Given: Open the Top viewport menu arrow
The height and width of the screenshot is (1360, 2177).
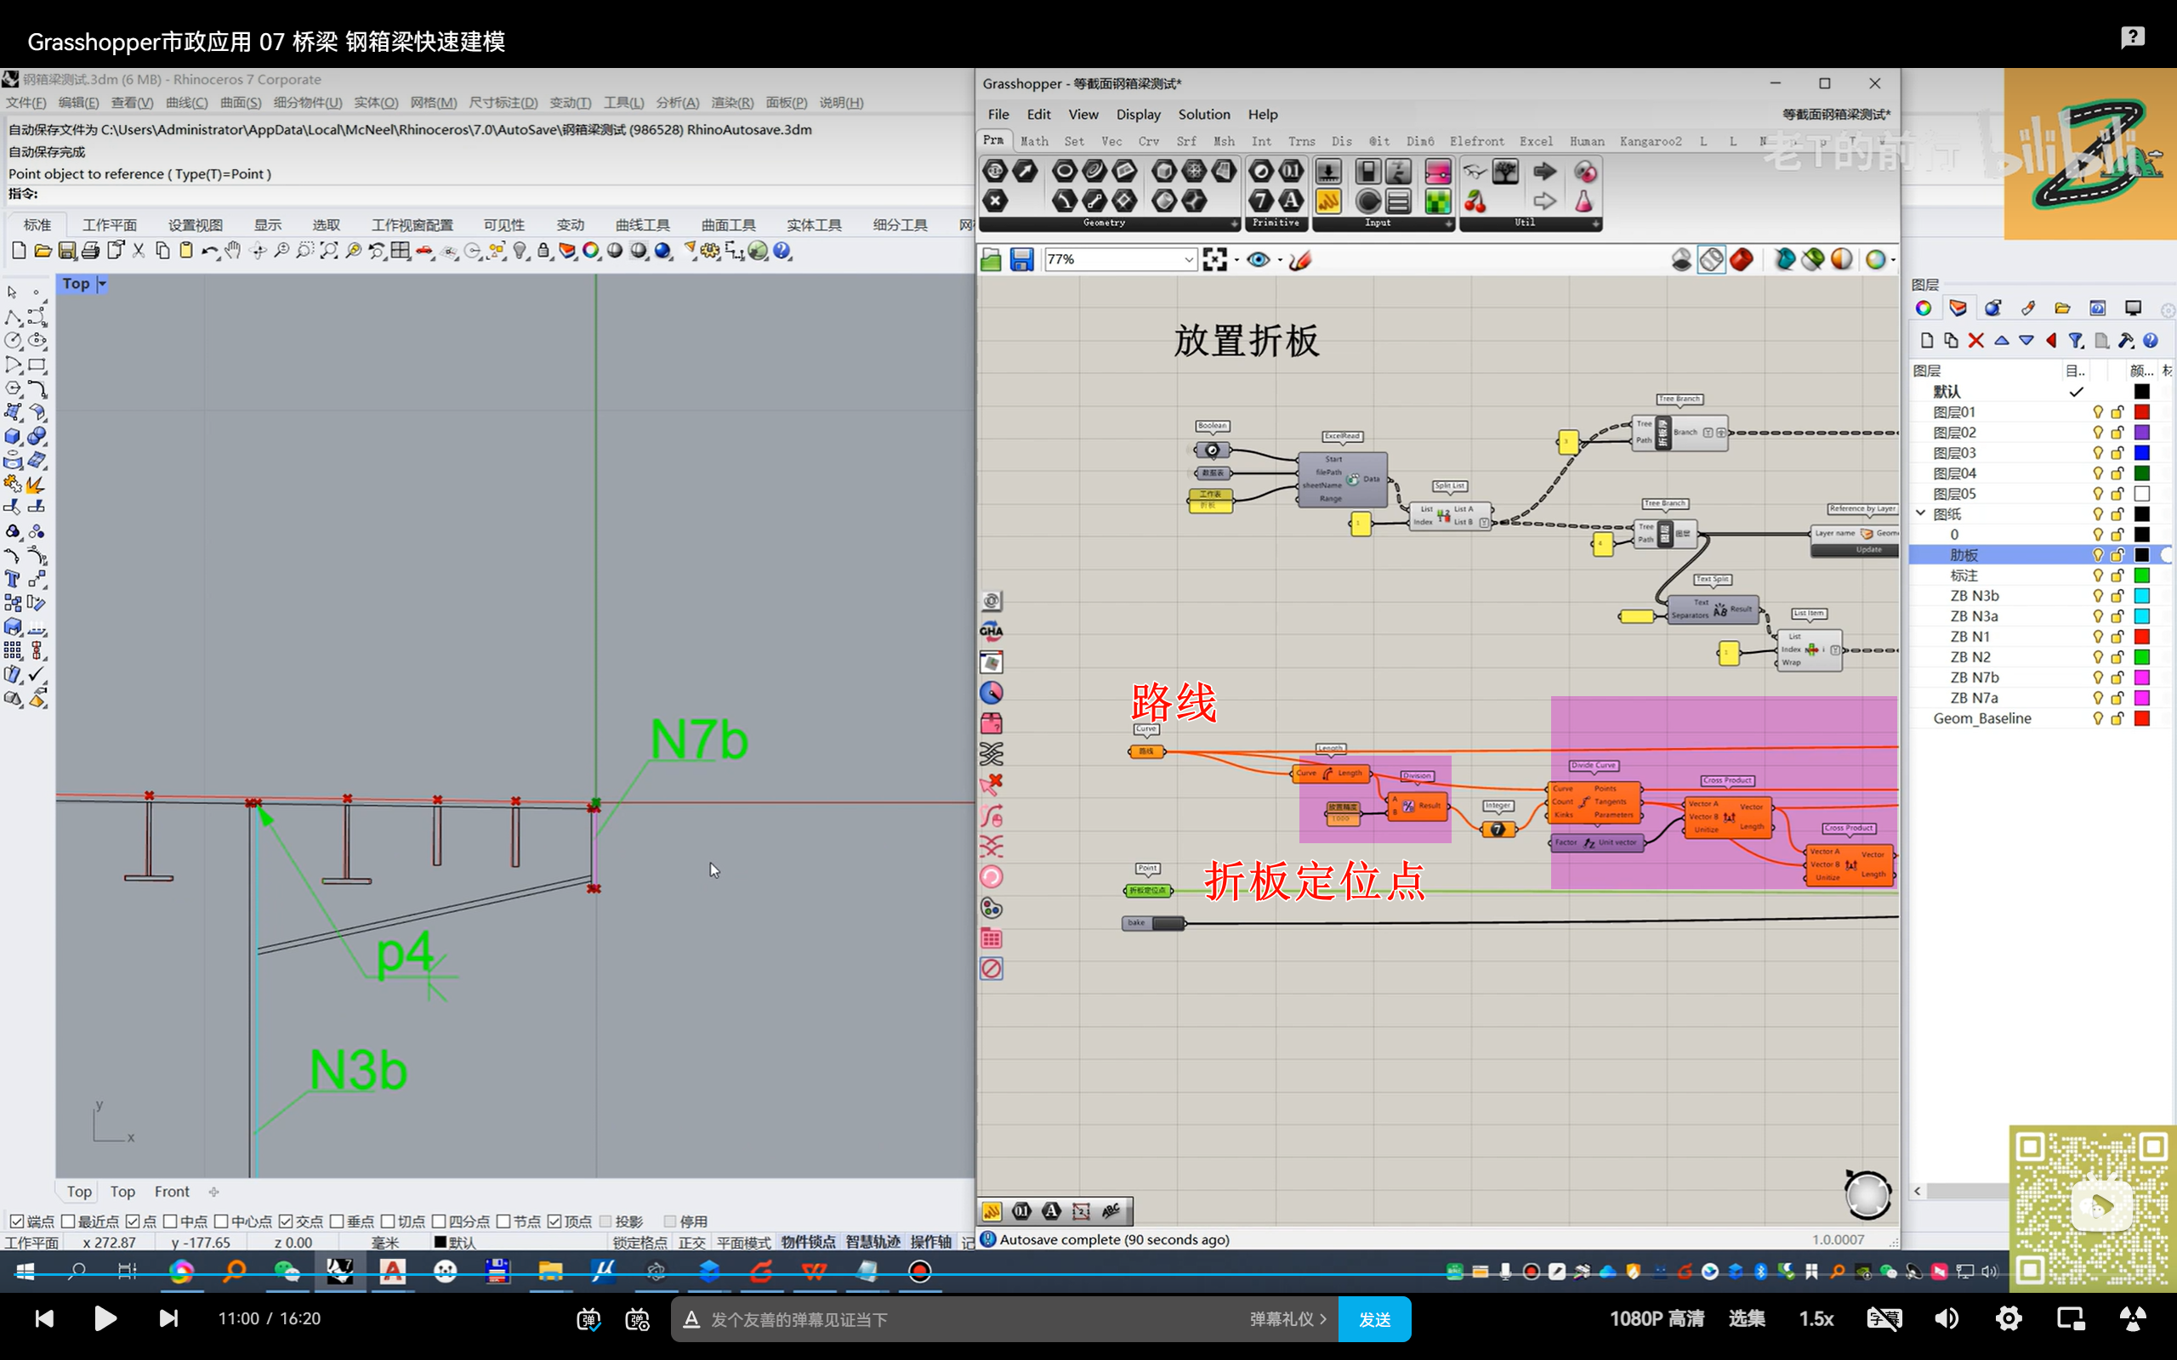Looking at the screenshot, I should pos(102,284).
